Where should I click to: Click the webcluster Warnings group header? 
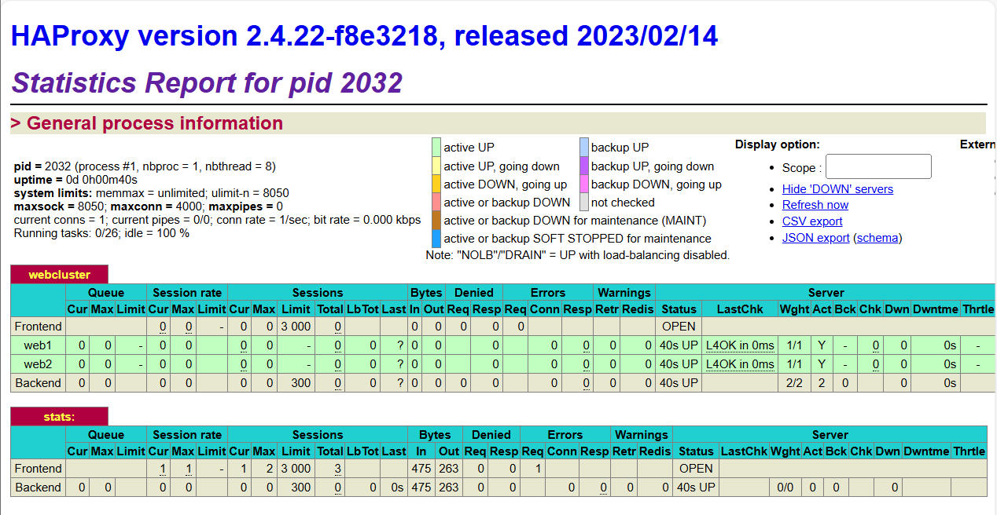point(624,293)
